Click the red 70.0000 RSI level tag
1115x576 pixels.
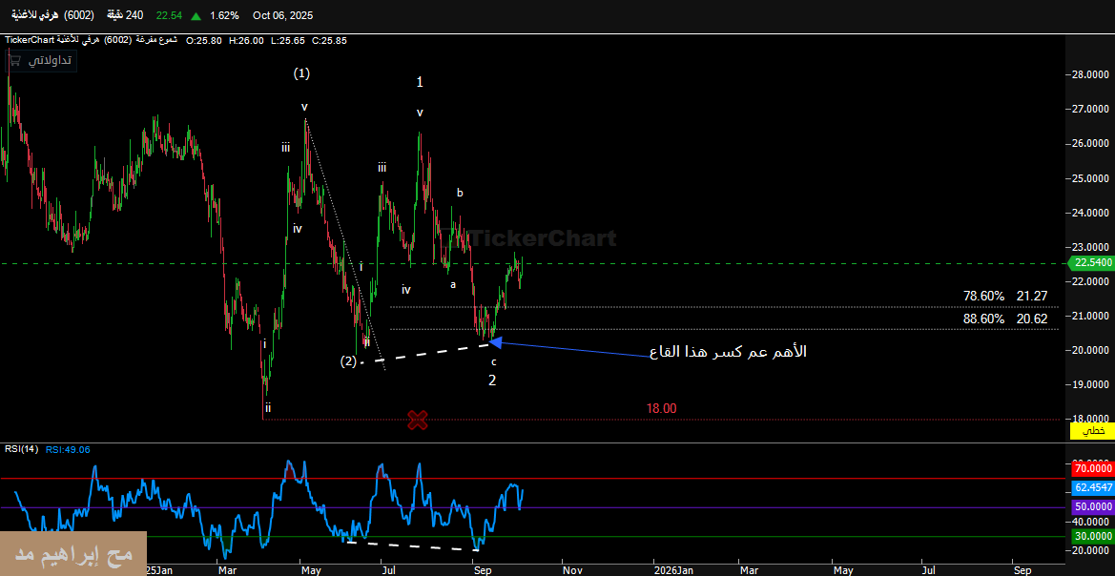click(x=1092, y=468)
